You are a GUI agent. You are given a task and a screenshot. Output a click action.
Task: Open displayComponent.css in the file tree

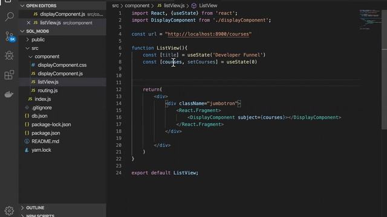point(62,65)
